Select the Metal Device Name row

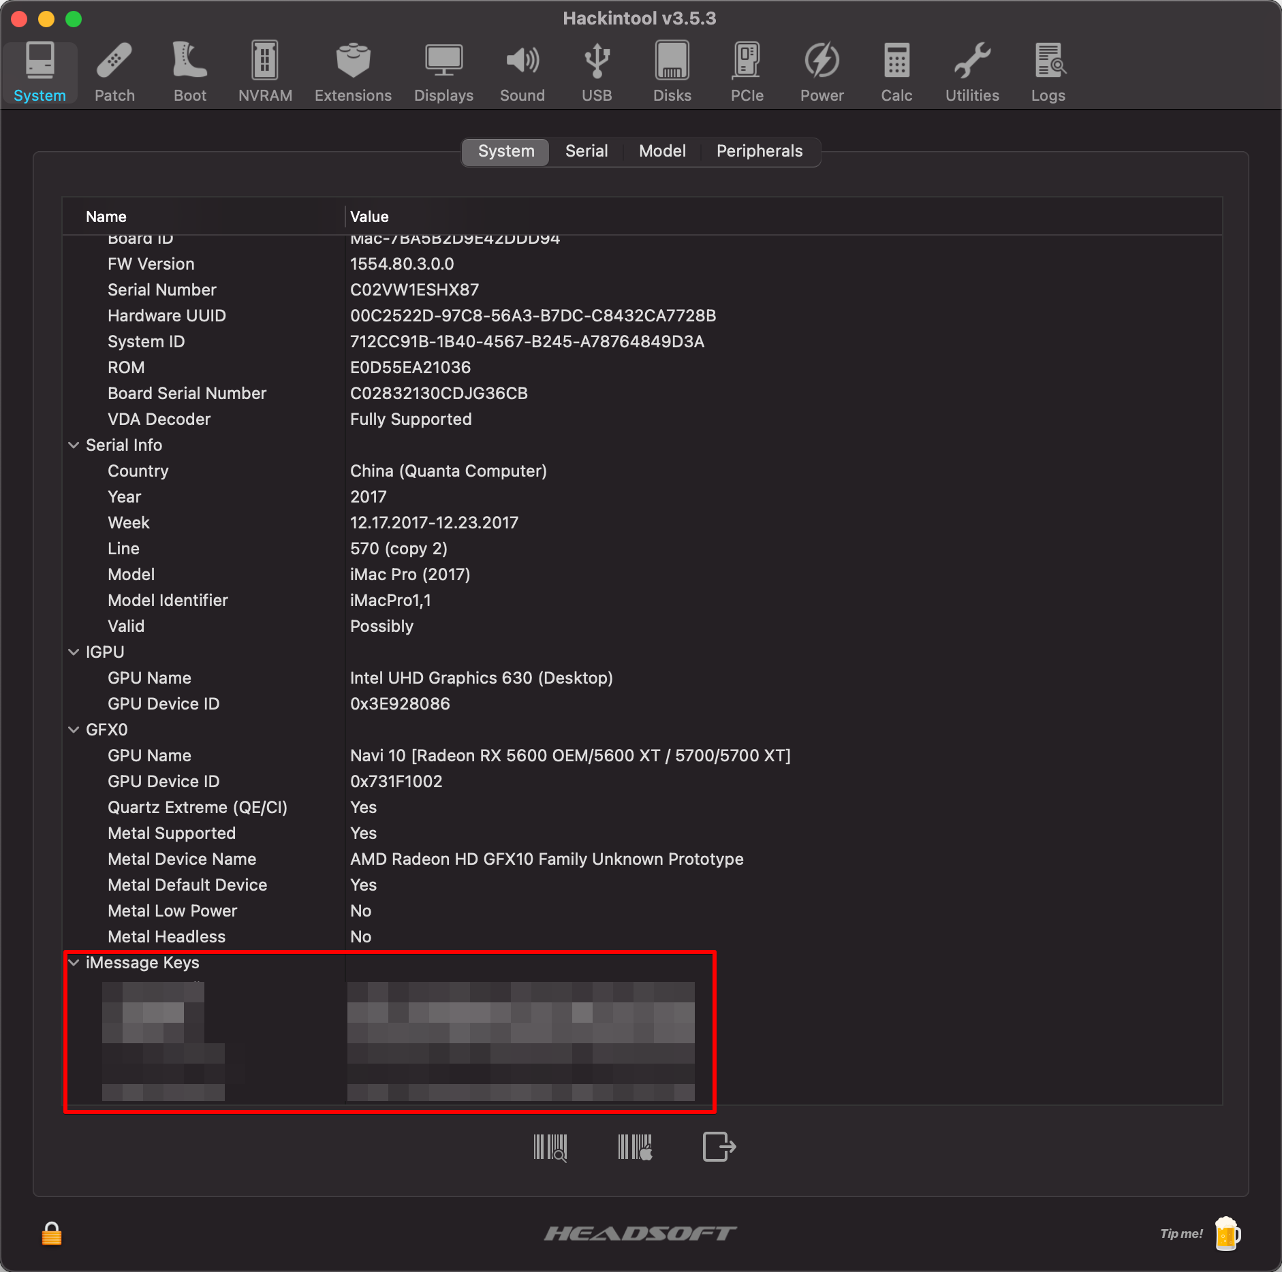(x=642, y=859)
